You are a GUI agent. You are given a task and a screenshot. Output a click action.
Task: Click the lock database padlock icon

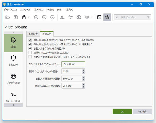coord(24,17)
